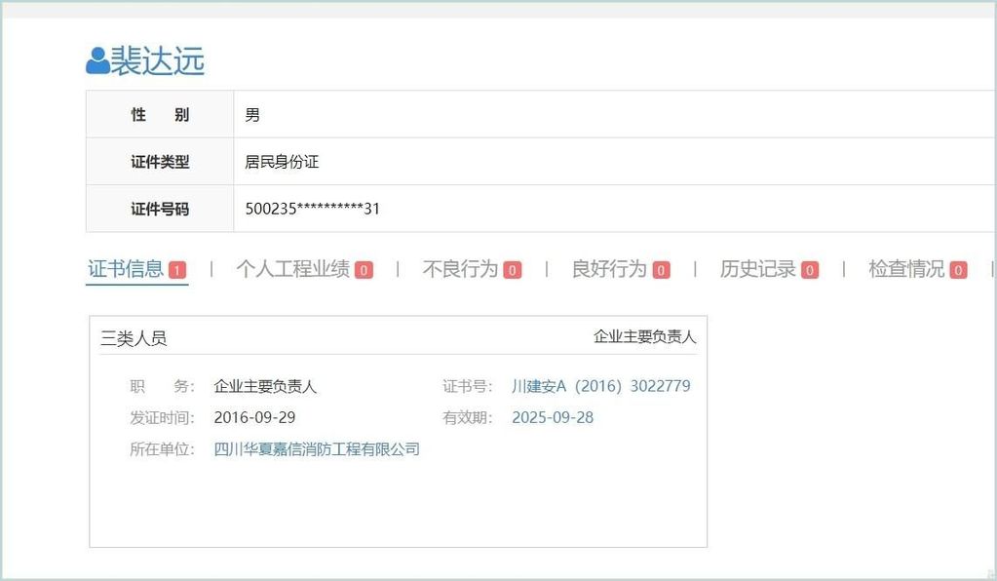View the 检查情况 tab
The image size is (997, 581).
coord(905,269)
